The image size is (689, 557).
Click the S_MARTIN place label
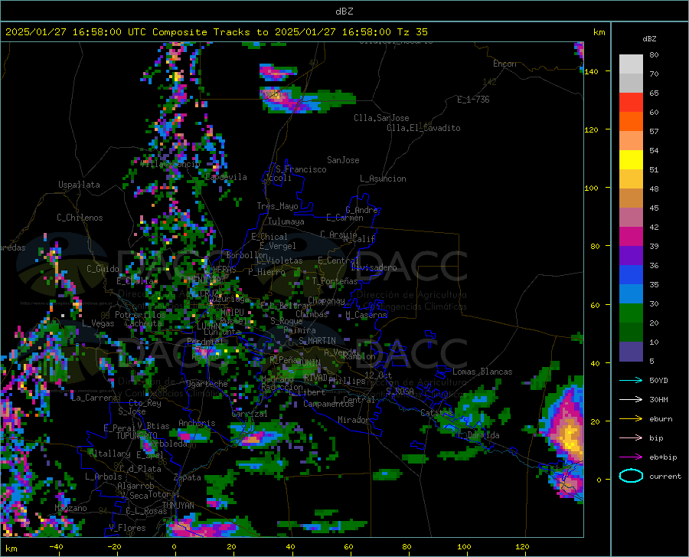[317, 341]
